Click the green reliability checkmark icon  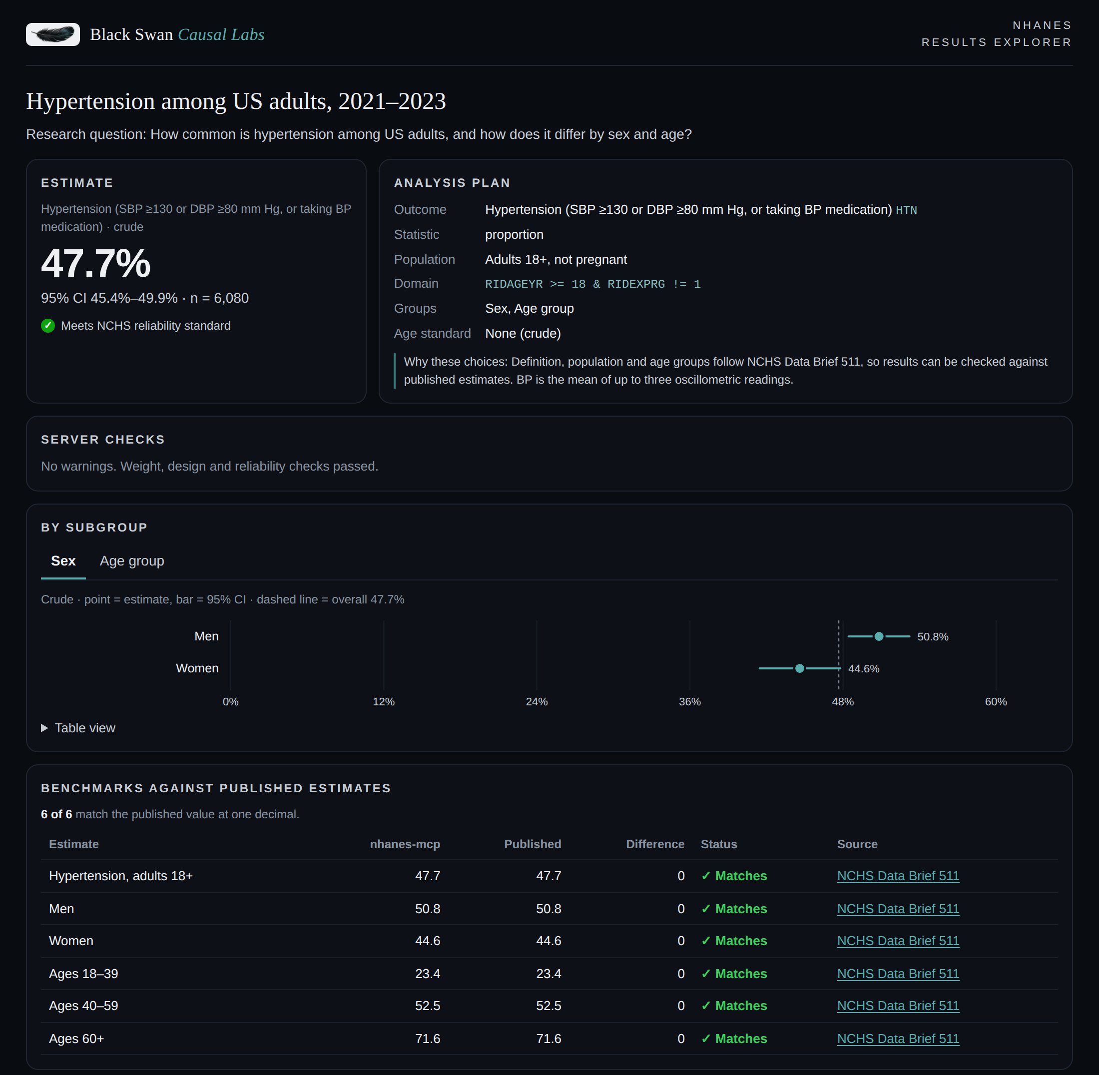pyautogui.click(x=48, y=326)
